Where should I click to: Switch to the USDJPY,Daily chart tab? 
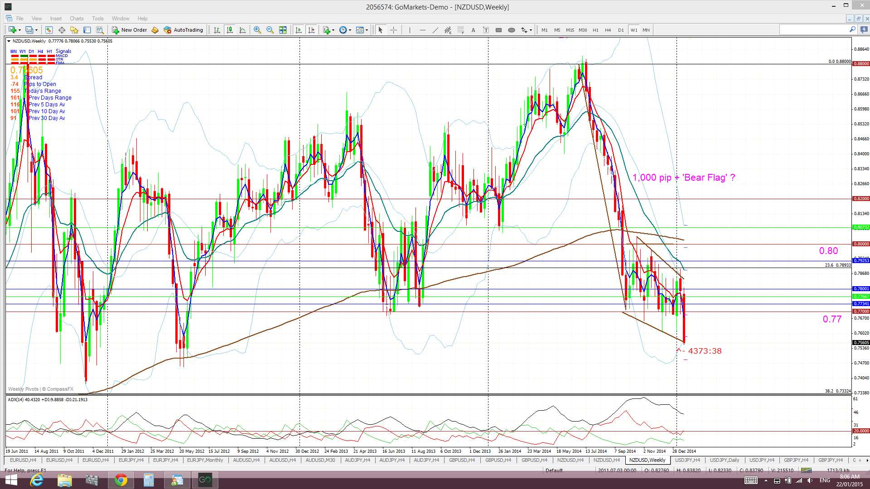(724, 460)
